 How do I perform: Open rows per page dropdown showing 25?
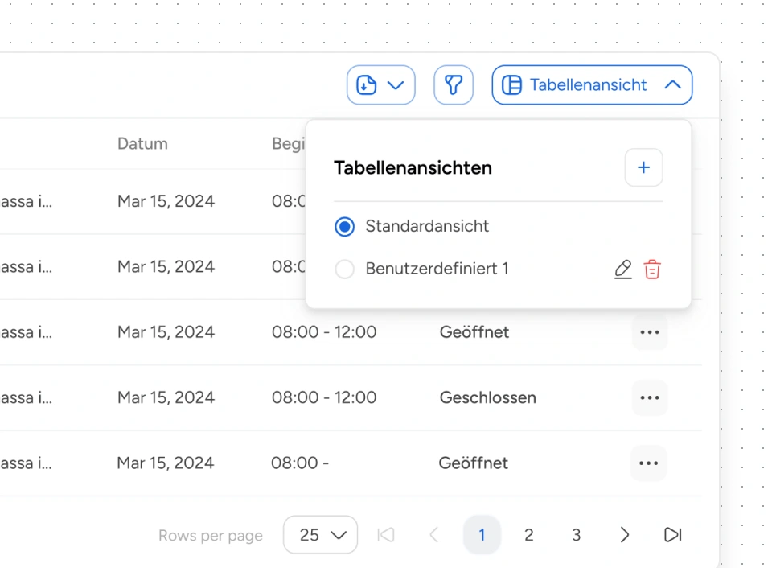[x=321, y=535]
